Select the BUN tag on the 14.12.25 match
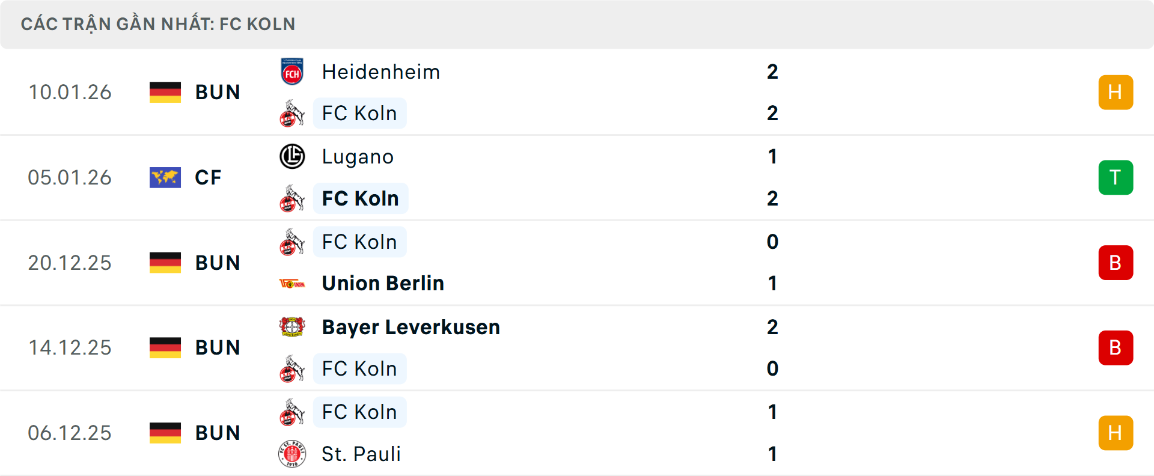Viewport: 1154px width, 476px height. pyautogui.click(x=218, y=347)
